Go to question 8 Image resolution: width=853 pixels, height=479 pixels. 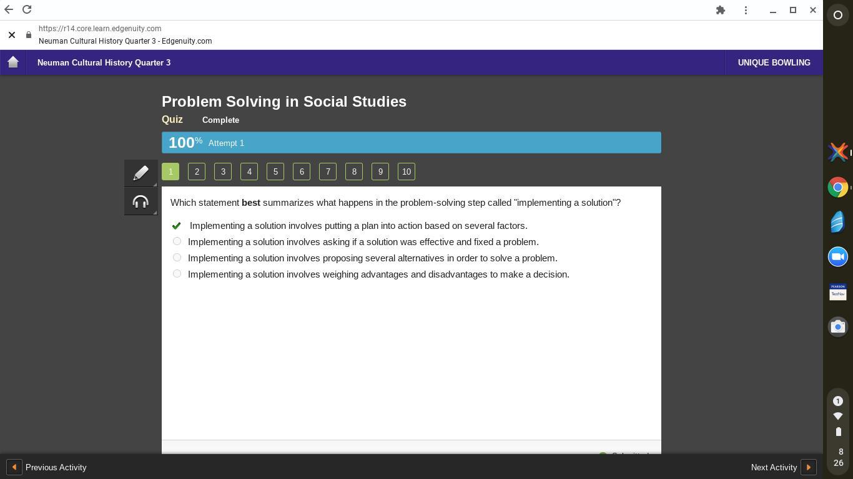click(x=354, y=172)
